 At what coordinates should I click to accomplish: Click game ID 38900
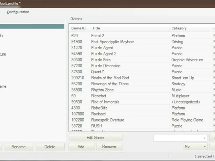(77, 90)
